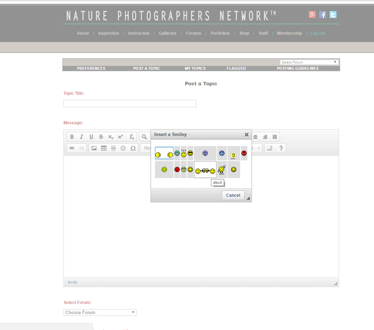Follow the Log Out link
Viewport: 374px width, 330px height.
(x=318, y=33)
